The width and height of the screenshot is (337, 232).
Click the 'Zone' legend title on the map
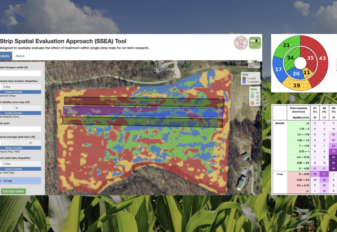(x=254, y=89)
